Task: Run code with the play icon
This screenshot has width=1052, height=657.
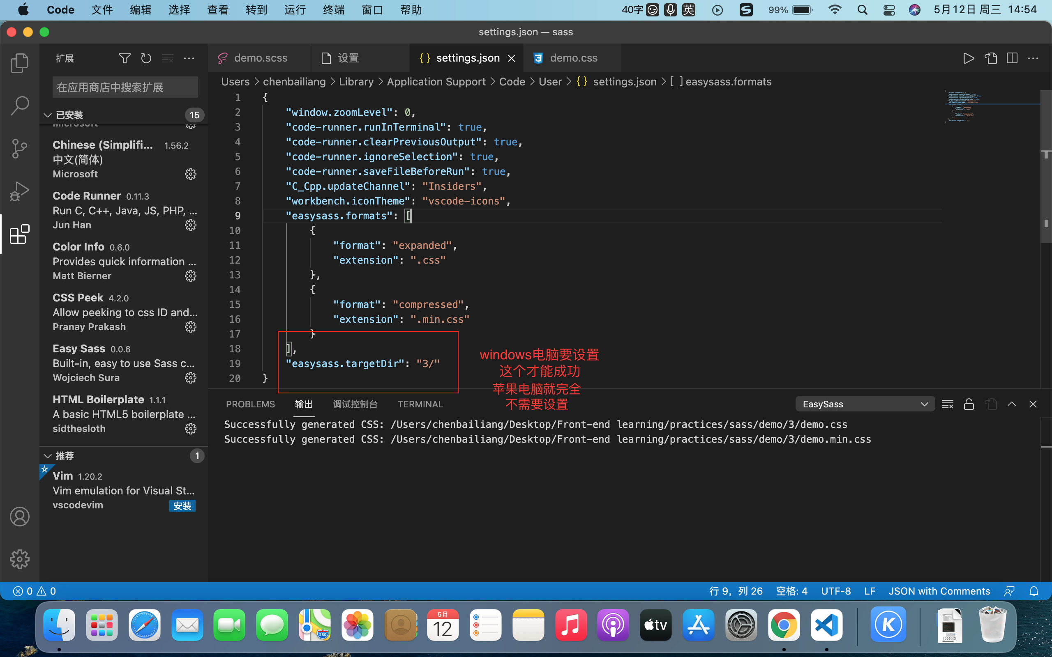Action: pos(969,58)
